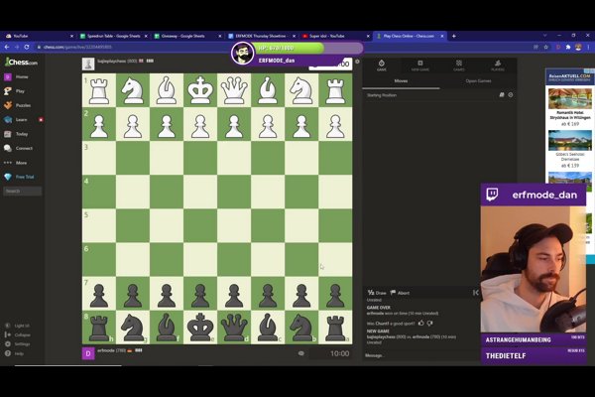Click the Göbels Seehotel ad image
This screenshot has width=595, height=397.
pos(570,141)
